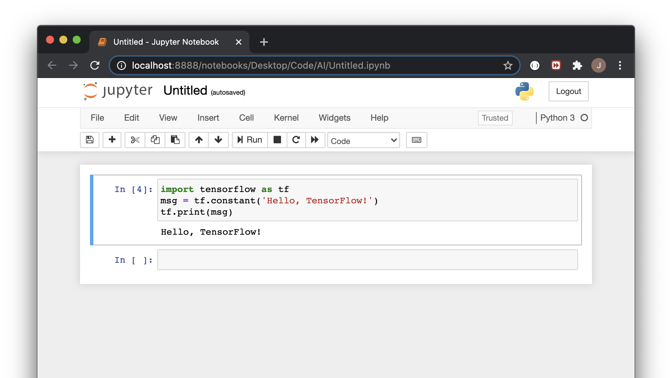Click the red play extension icon

(556, 65)
